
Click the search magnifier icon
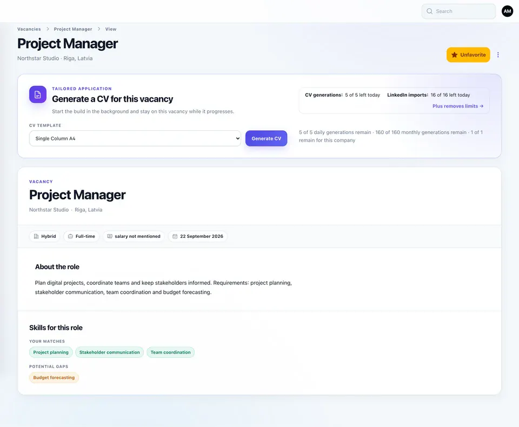tap(429, 11)
